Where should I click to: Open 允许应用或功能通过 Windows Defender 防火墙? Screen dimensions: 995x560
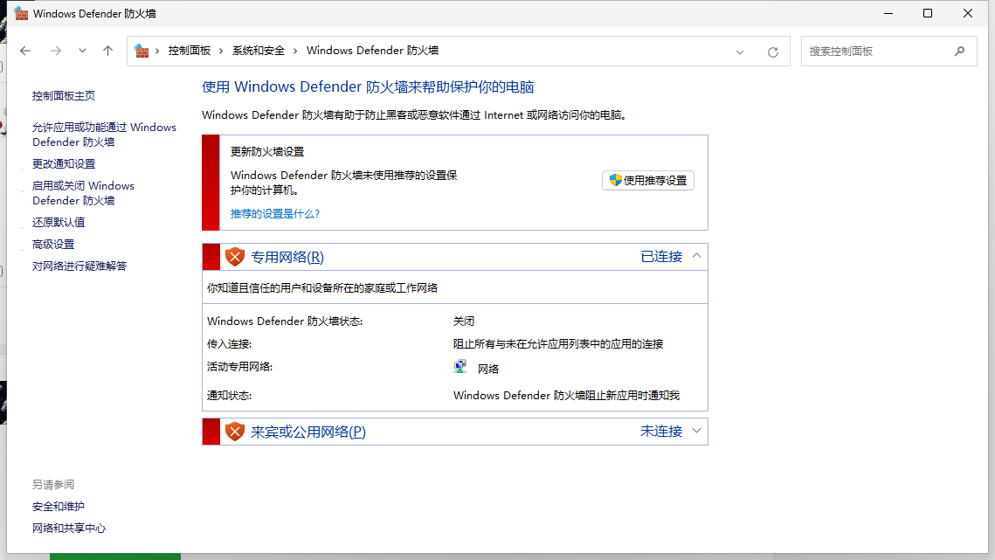[x=104, y=135]
